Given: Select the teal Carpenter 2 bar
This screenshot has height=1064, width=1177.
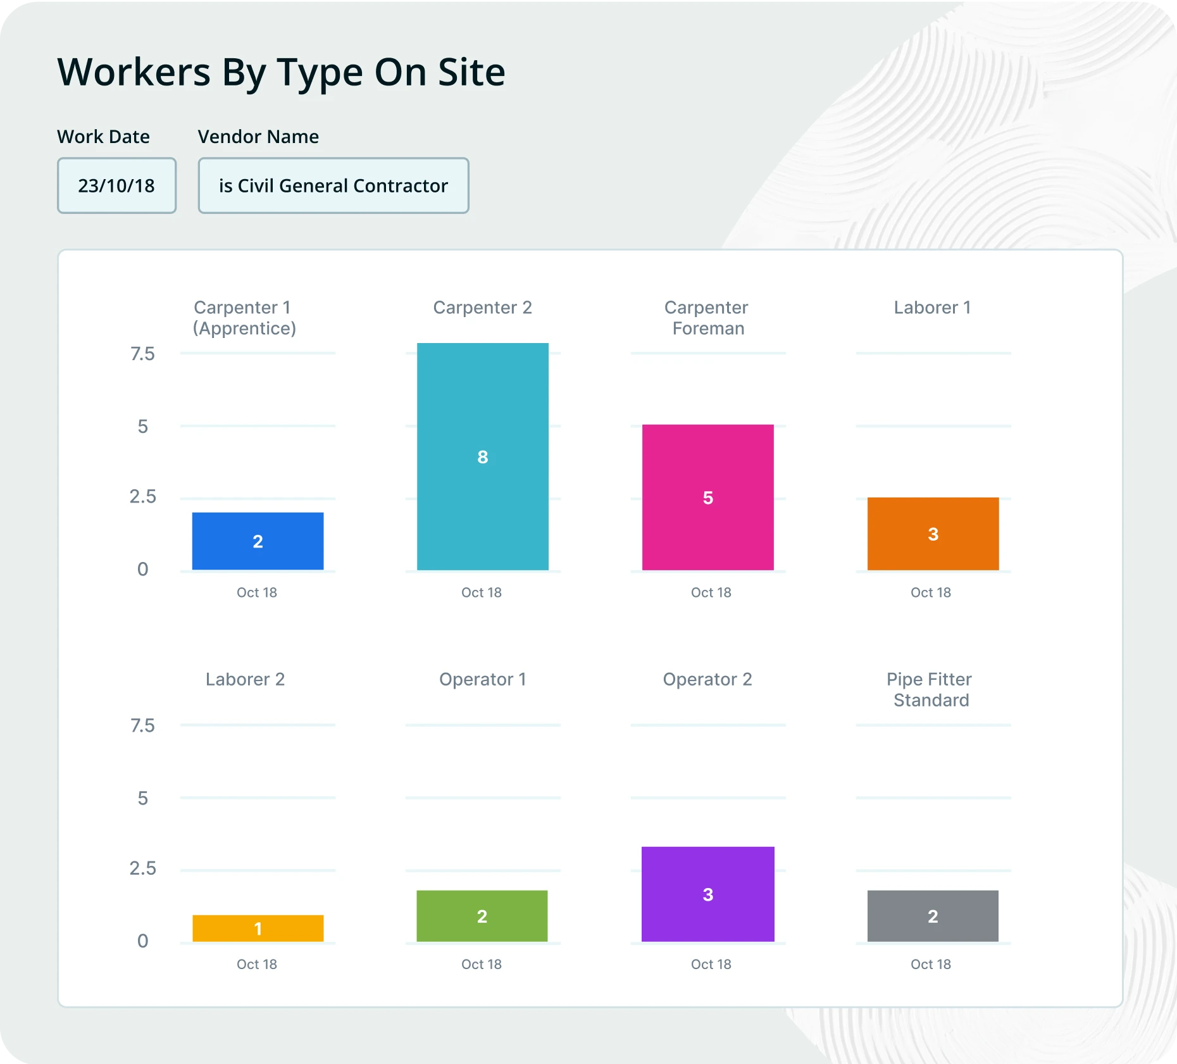Looking at the screenshot, I should pos(482,456).
